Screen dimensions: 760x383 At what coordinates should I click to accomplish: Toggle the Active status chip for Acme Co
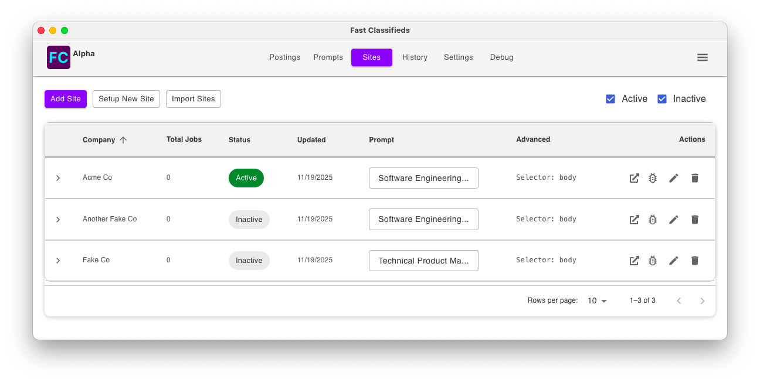coord(246,178)
